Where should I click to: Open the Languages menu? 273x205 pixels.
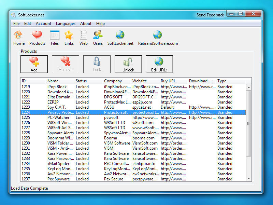pyautogui.click(x=66, y=24)
